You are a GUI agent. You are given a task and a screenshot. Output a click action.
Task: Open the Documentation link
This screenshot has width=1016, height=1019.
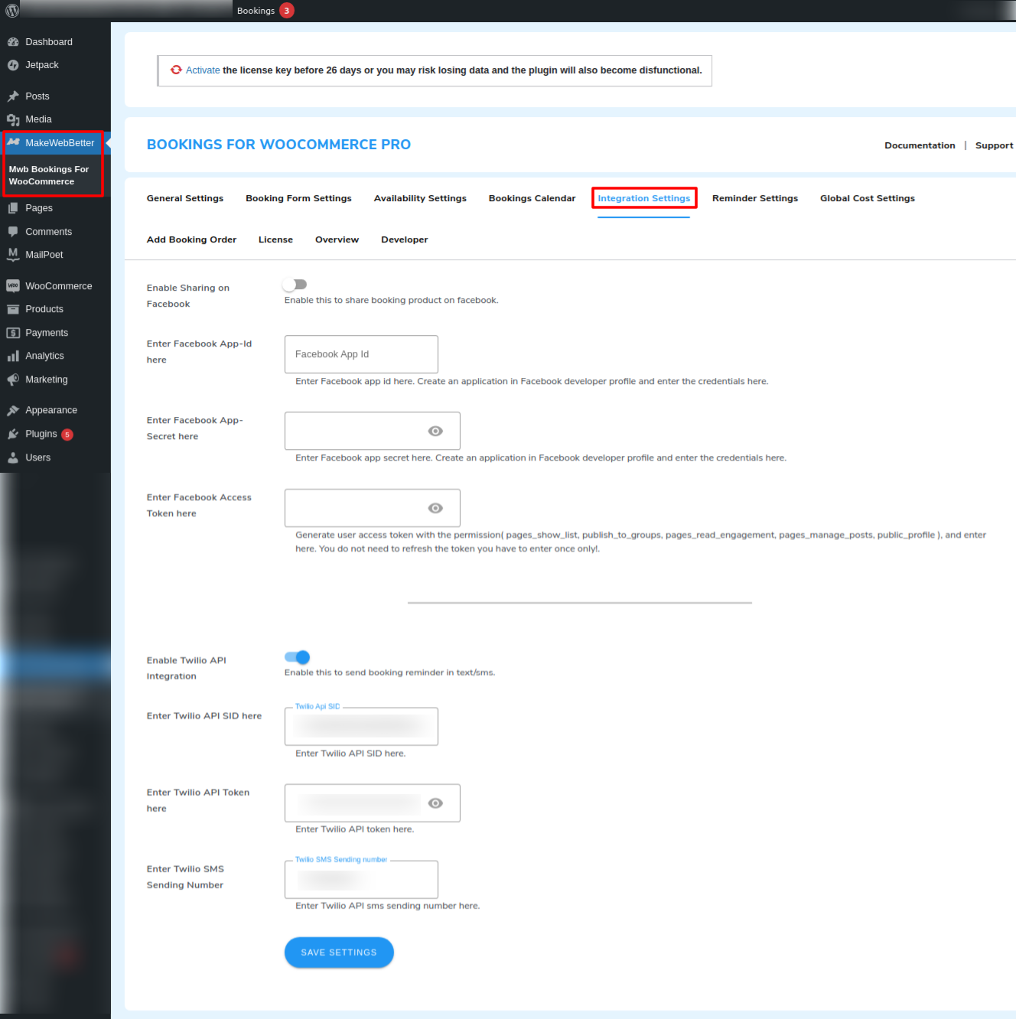click(x=920, y=145)
